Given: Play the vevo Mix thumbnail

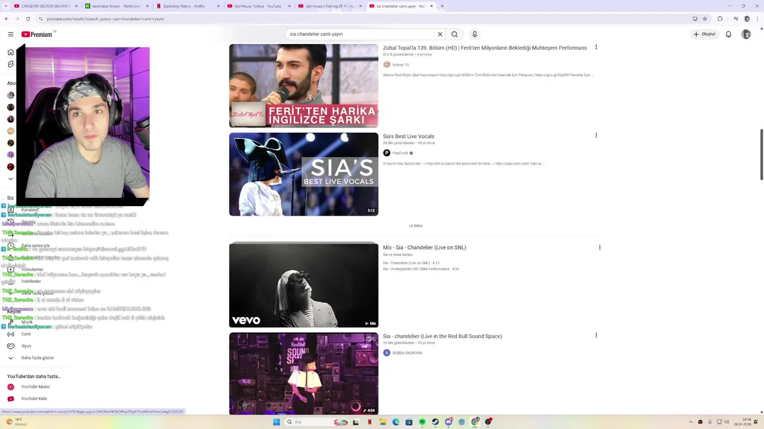Looking at the screenshot, I should (304, 285).
